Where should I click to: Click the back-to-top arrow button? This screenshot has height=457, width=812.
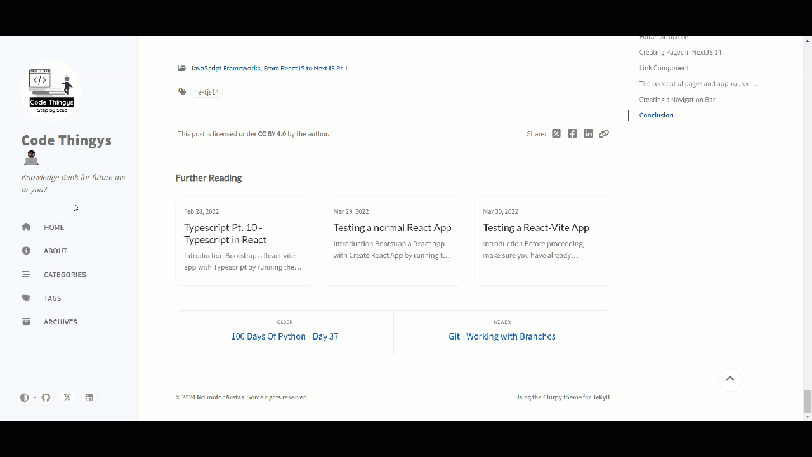(x=730, y=379)
